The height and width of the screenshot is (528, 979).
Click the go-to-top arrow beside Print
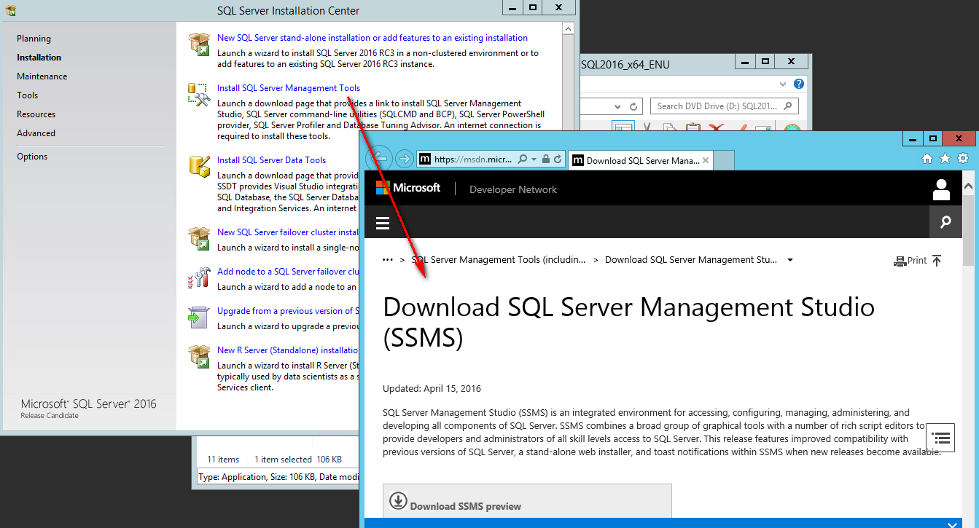pos(937,260)
